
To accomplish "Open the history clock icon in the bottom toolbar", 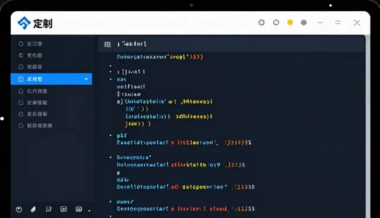I will point(19,209).
